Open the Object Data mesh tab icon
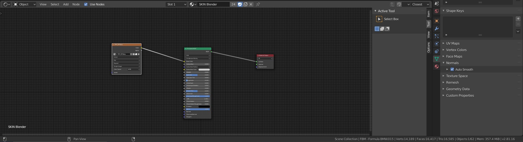The image size is (523, 142). click(x=436, y=59)
